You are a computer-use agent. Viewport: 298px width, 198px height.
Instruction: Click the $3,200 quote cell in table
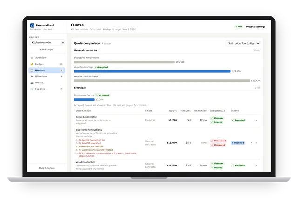(x=173, y=120)
